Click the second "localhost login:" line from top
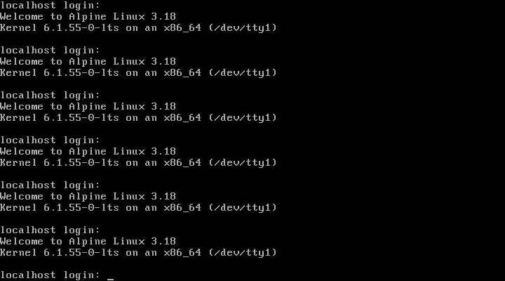Viewport: 505px width, 281px height. pos(50,51)
